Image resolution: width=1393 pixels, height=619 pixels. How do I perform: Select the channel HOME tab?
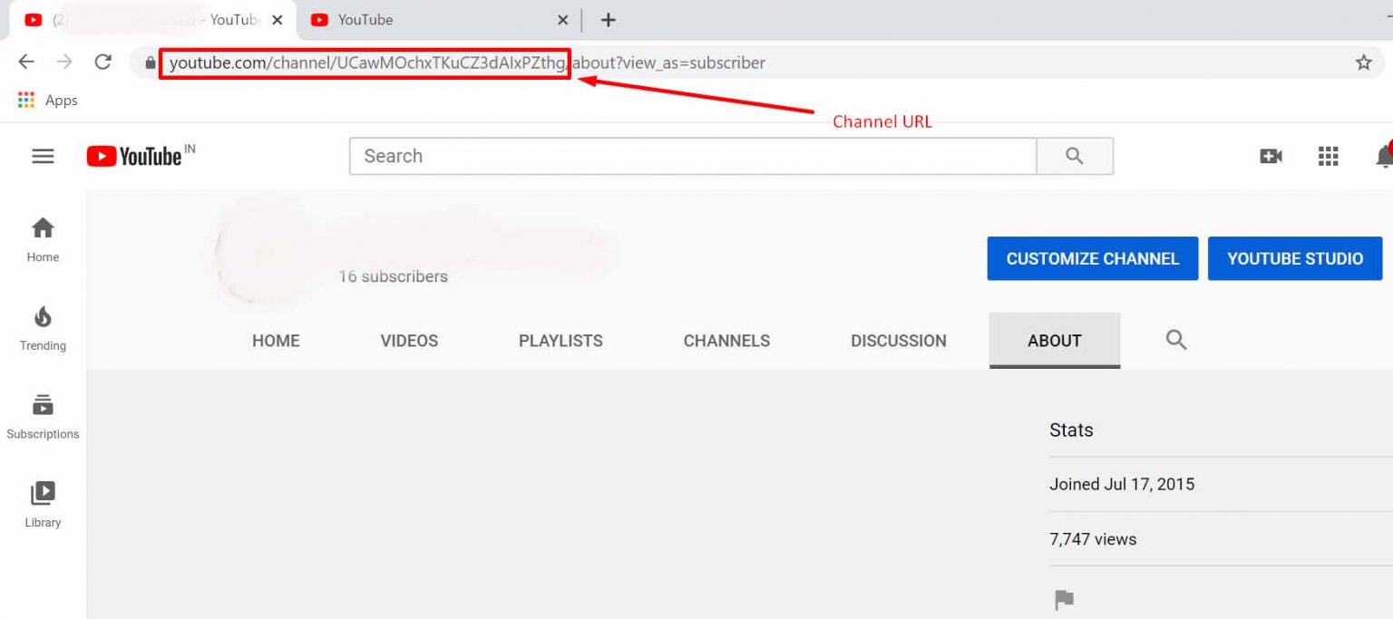tap(276, 341)
